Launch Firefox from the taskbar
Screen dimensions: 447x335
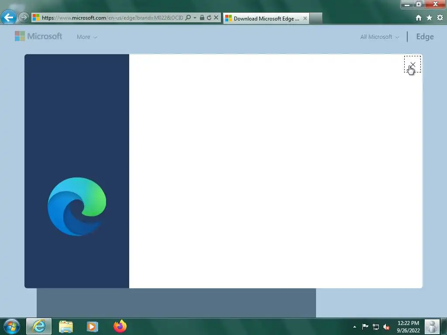click(120, 326)
